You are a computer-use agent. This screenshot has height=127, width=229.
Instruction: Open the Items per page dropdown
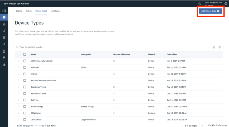pyautogui.click(x=34, y=125)
